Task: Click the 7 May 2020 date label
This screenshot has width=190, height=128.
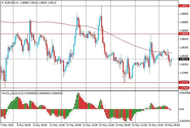Action: (7, 125)
